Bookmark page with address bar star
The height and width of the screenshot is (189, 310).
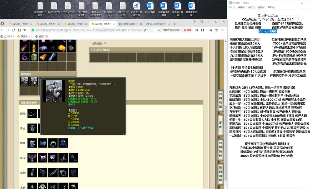click(x=145, y=30)
